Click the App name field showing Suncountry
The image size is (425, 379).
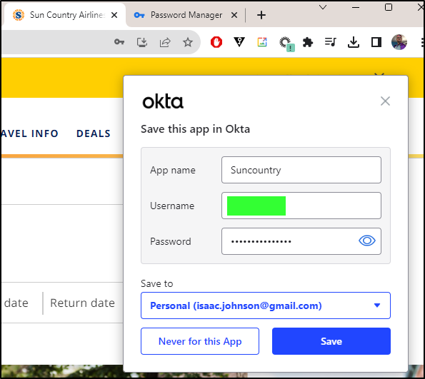tap(301, 170)
